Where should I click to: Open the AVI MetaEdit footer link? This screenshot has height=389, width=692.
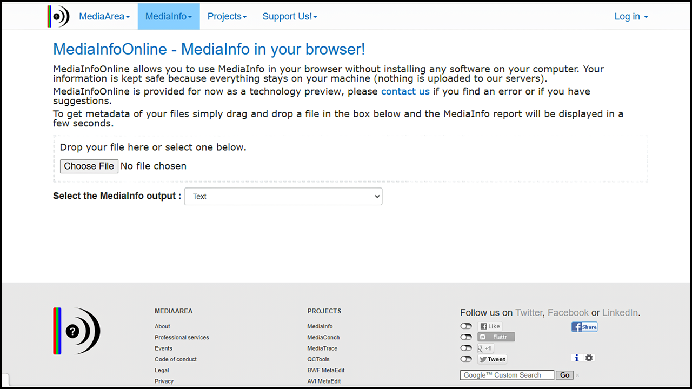pos(324,381)
